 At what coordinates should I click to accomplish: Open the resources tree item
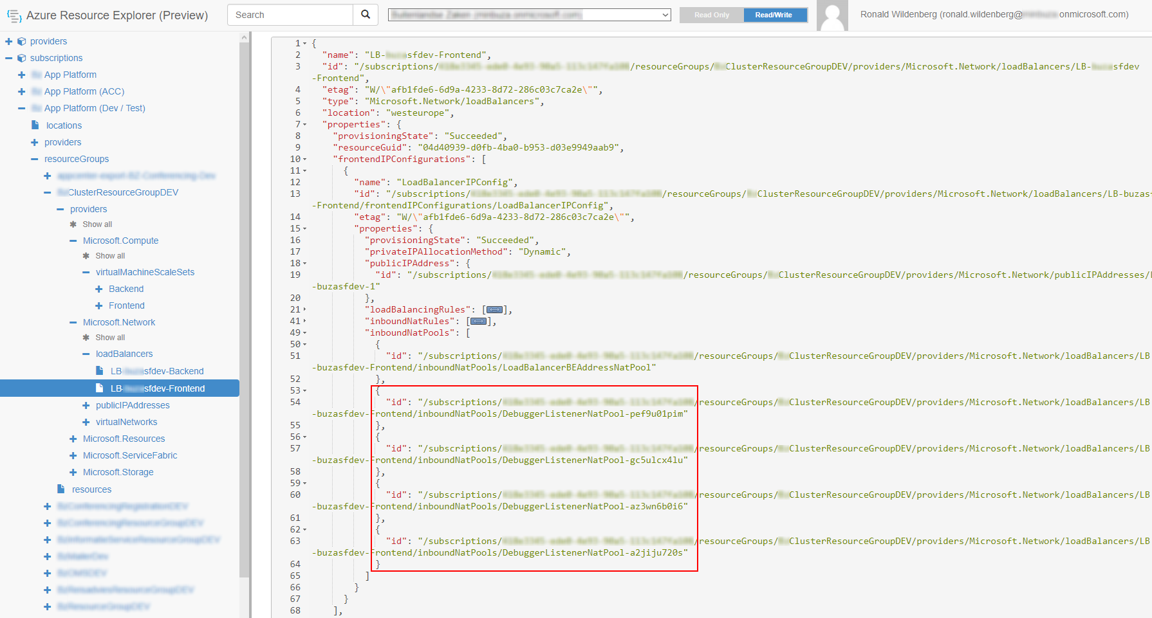pos(91,489)
